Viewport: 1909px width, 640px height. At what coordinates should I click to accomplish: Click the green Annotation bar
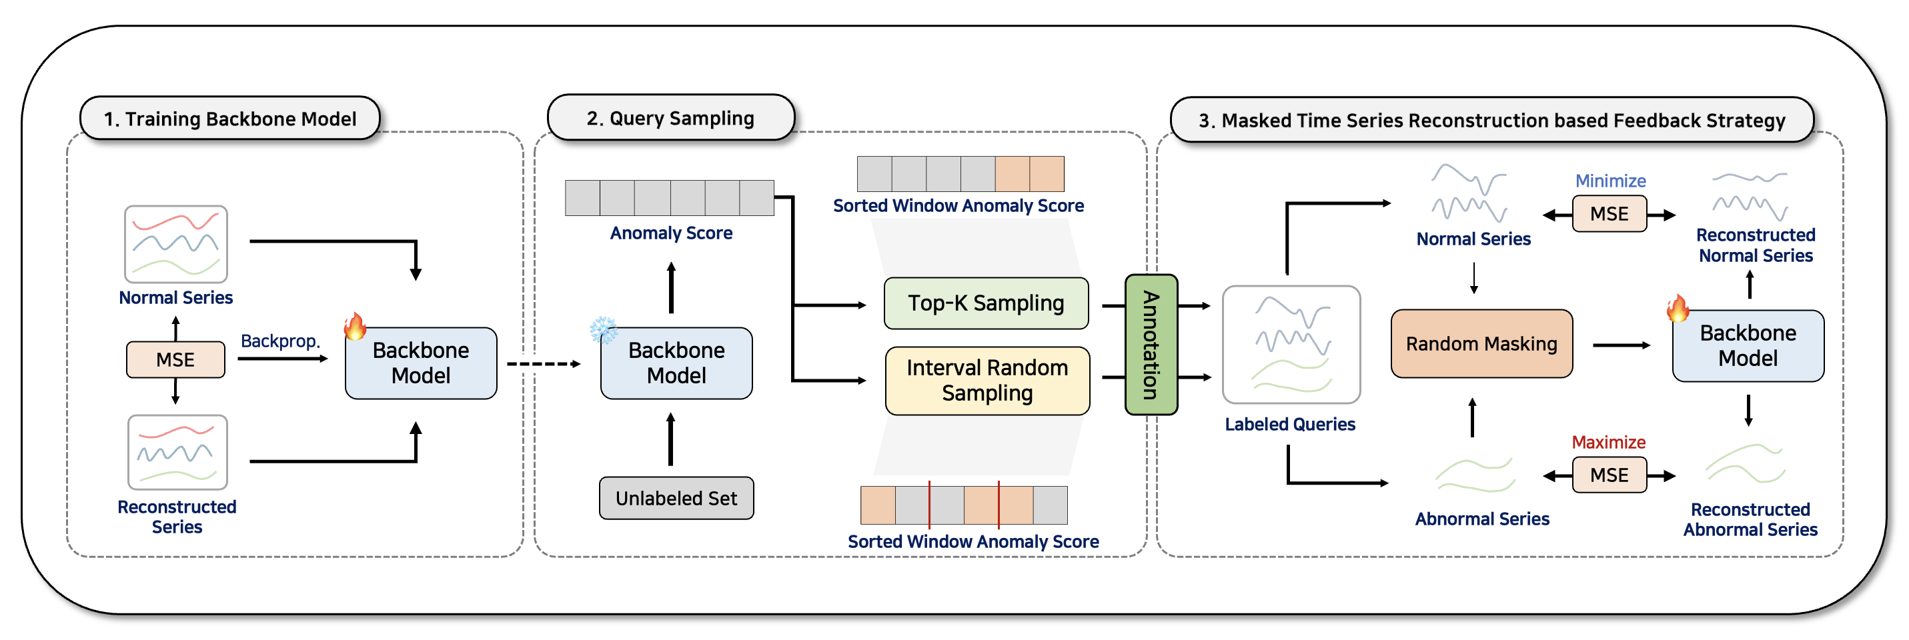1151,345
